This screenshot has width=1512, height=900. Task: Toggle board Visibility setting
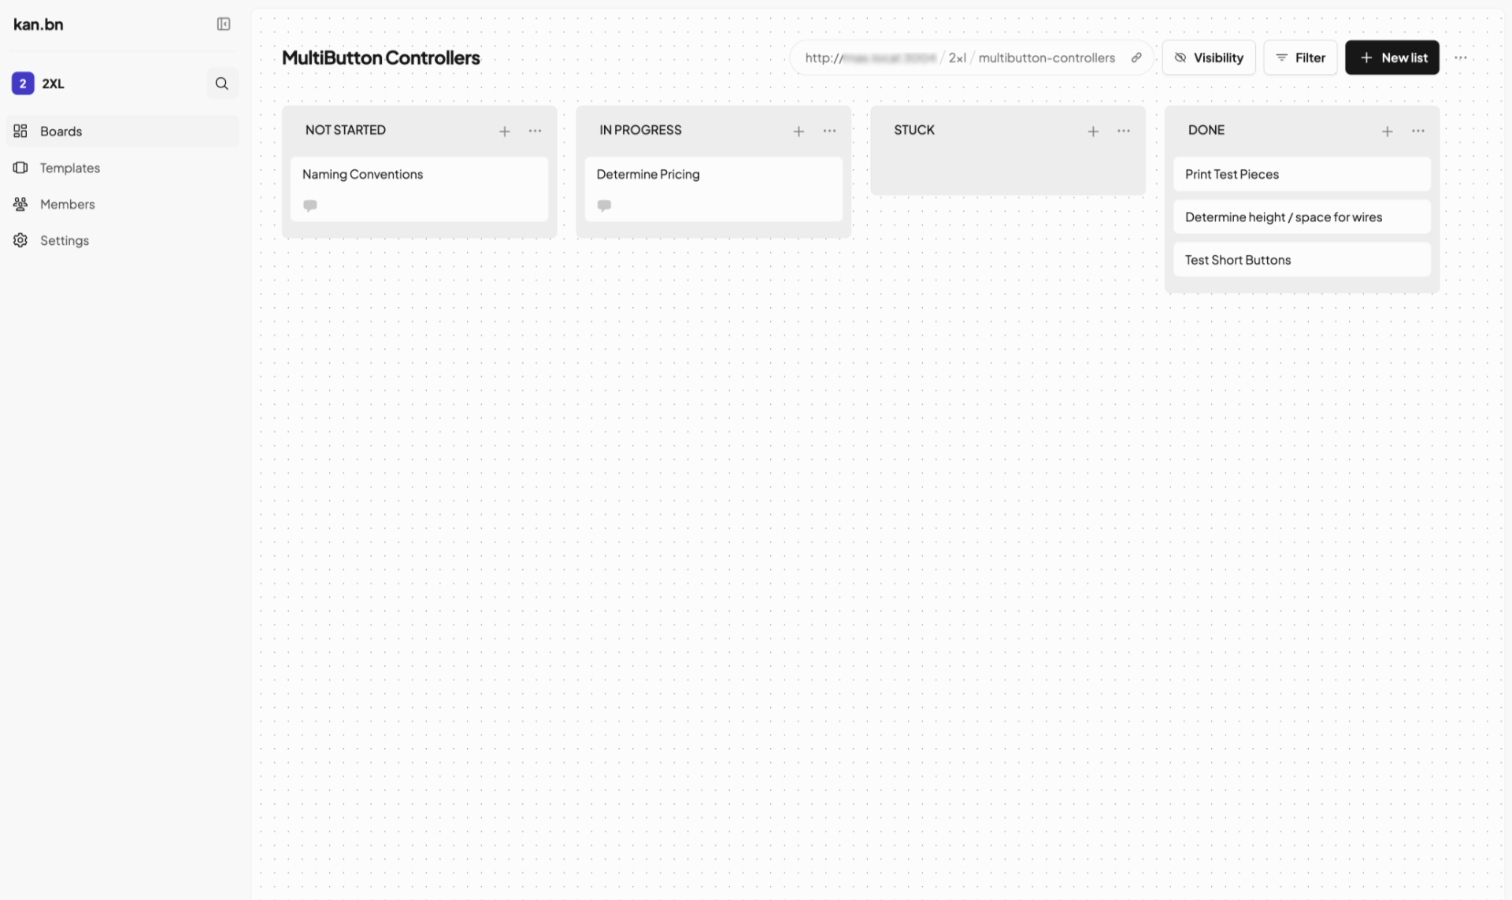(x=1209, y=57)
